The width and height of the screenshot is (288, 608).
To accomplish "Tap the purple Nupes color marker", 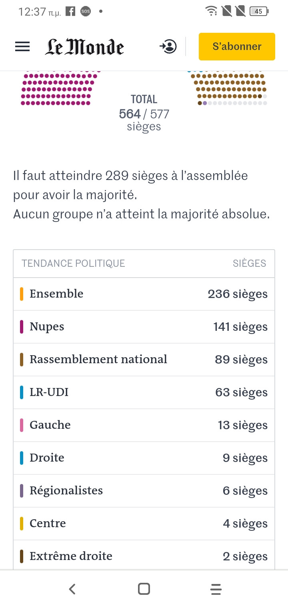I will coord(22,327).
